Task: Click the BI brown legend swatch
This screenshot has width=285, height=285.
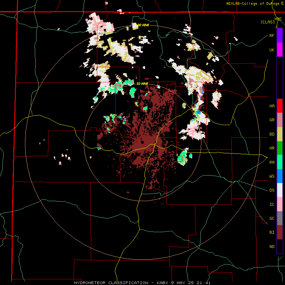Action: point(280,232)
